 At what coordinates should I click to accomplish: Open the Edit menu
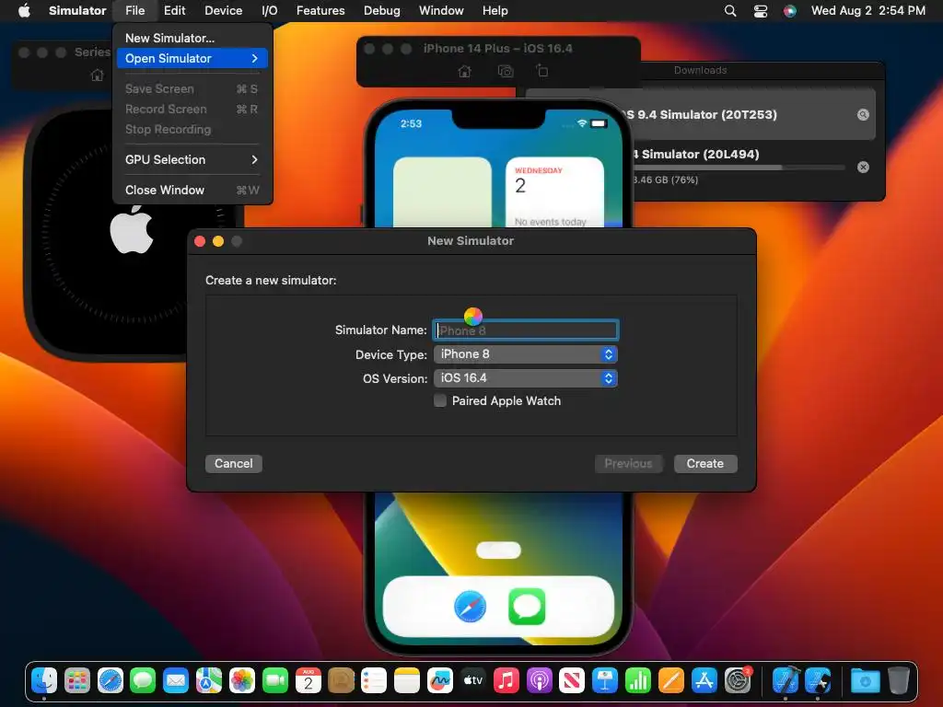(174, 11)
